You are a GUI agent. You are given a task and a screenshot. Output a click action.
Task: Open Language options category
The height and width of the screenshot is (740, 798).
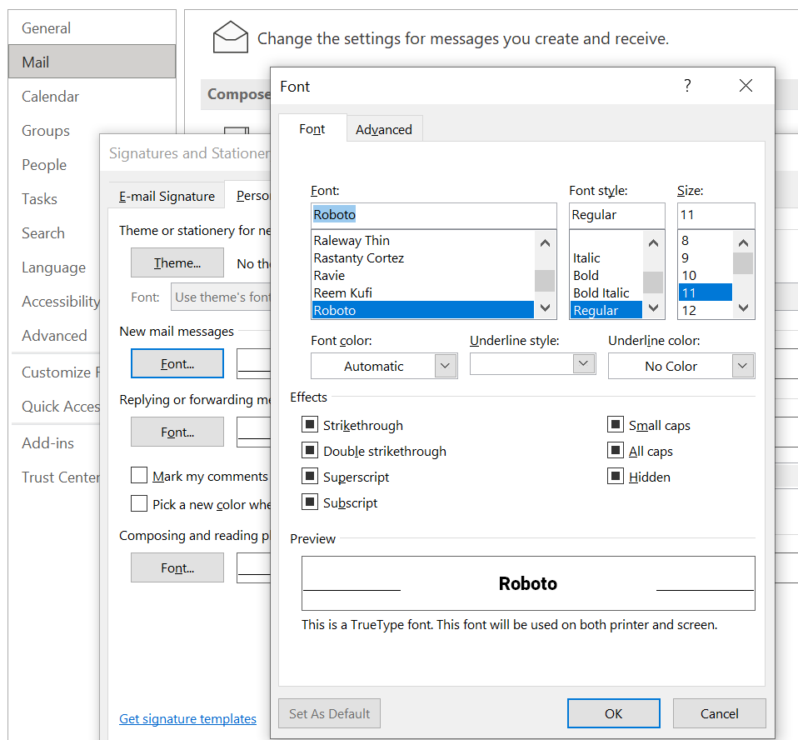tap(54, 267)
